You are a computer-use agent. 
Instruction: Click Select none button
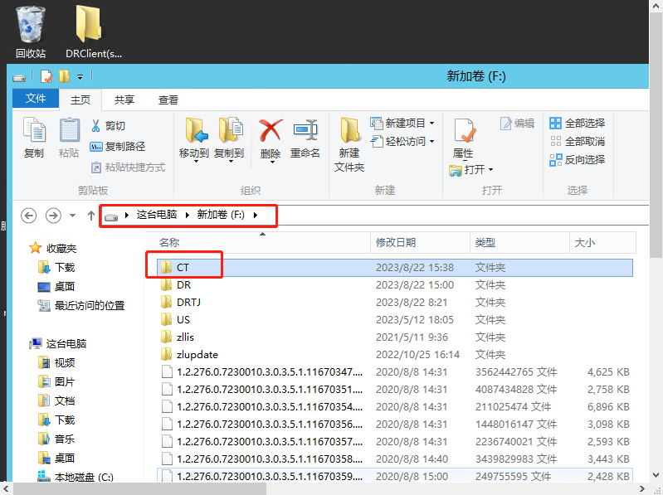pos(578,141)
